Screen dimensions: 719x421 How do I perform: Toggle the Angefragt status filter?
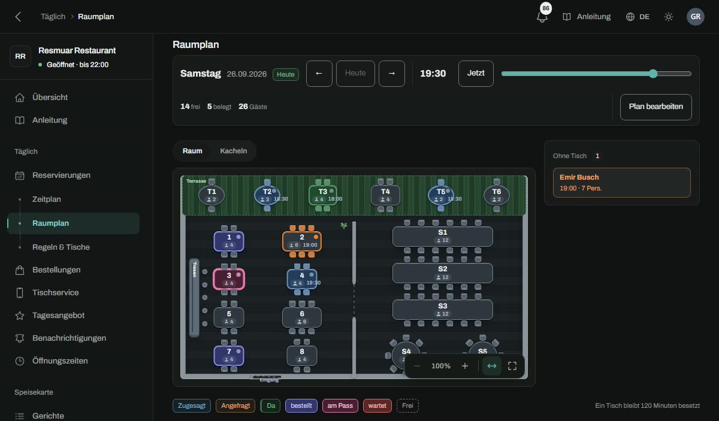point(235,405)
